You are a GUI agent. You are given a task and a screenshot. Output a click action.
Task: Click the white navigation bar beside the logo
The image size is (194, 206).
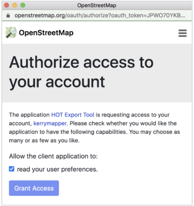coord(125,33)
